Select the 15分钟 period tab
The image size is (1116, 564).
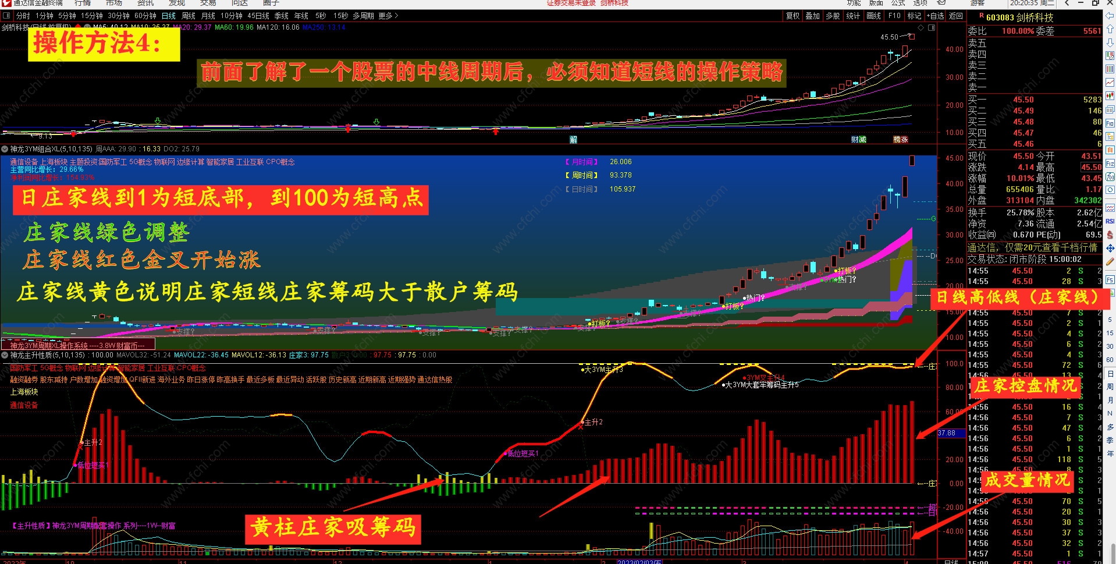[92, 16]
